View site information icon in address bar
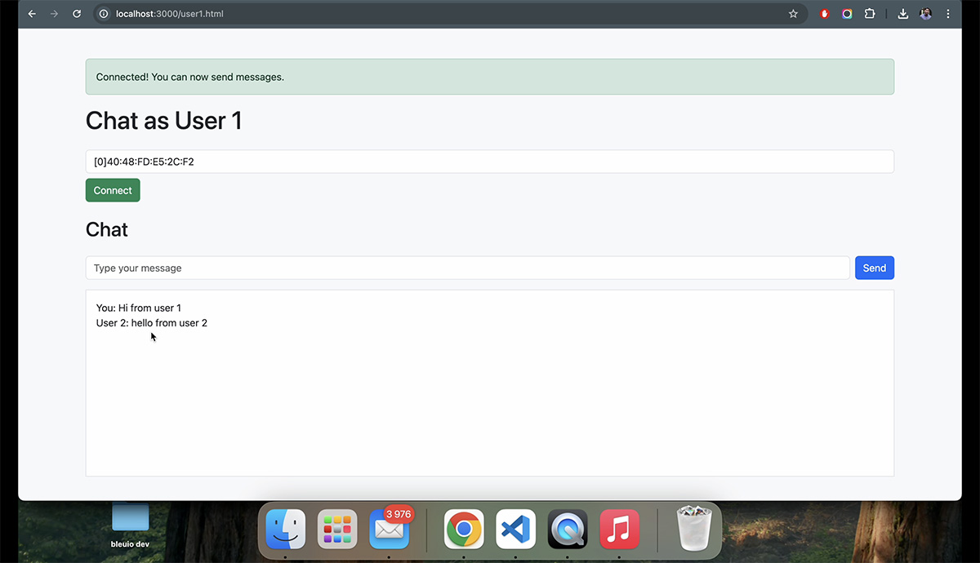This screenshot has height=563, width=980. click(x=104, y=14)
